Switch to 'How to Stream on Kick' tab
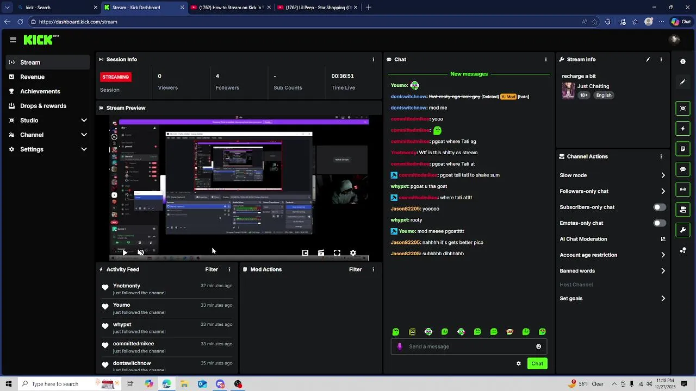The image size is (696, 391). click(x=231, y=8)
